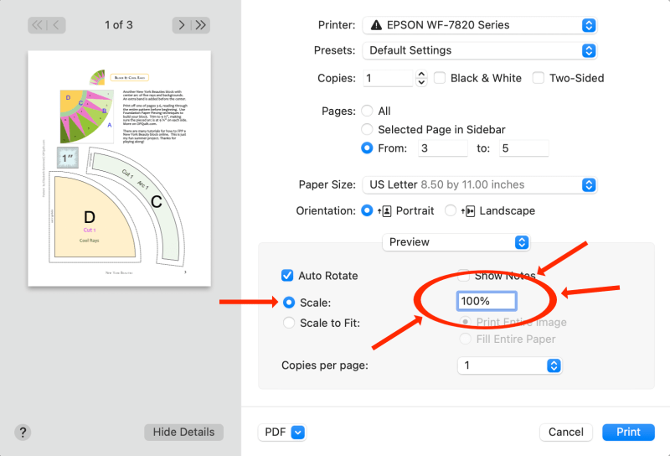Select Portrait orientation
The height and width of the screenshot is (456, 670).
[x=367, y=210]
